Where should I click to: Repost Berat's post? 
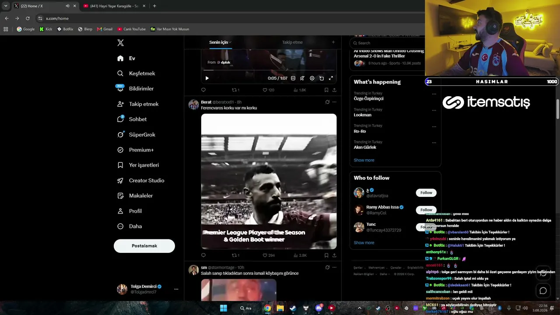click(x=235, y=255)
